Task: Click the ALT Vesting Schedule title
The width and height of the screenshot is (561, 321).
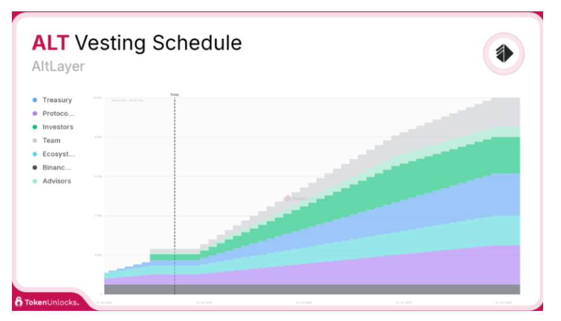Action: [x=137, y=43]
